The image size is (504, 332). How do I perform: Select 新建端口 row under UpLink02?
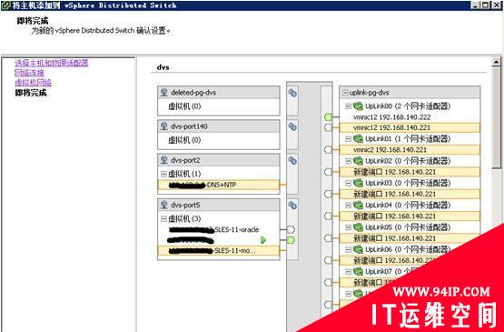(410, 172)
